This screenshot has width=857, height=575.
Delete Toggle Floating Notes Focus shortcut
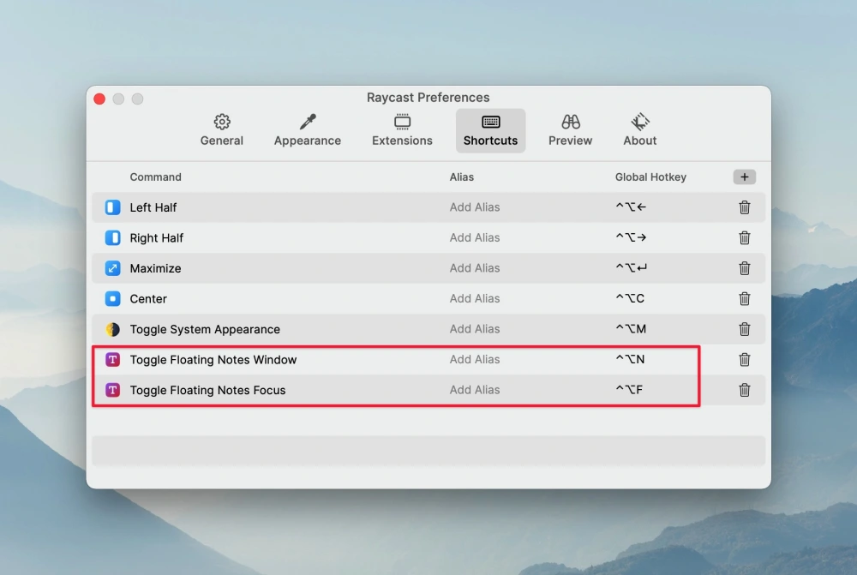(x=744, y=390)
